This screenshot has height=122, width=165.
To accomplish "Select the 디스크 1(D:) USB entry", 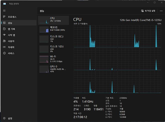I will pos(53,49).
